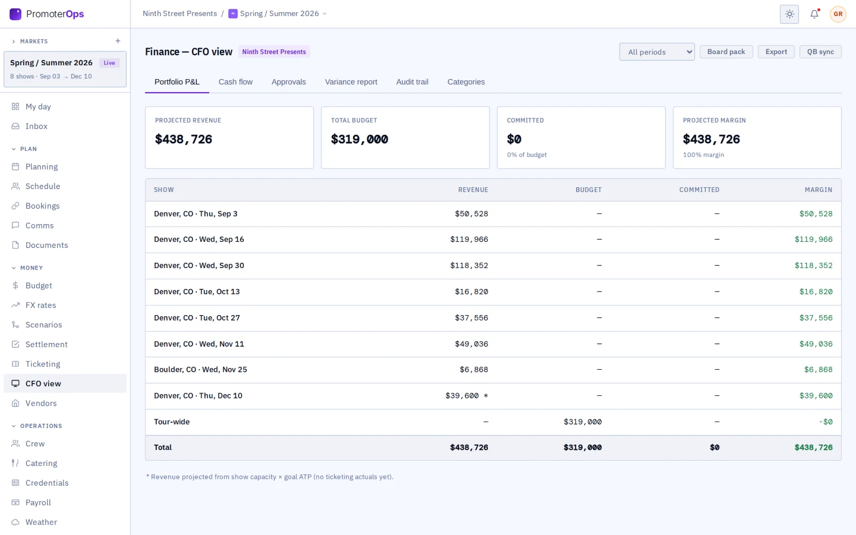Open Settlement page
Viewport: 856px width, 535px height.
click(65, 345)
